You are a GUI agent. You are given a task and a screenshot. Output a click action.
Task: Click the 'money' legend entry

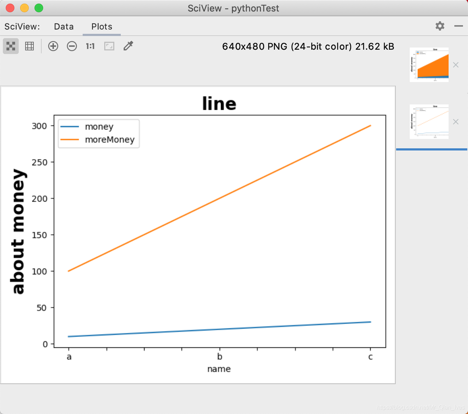(x=87, y=127)
